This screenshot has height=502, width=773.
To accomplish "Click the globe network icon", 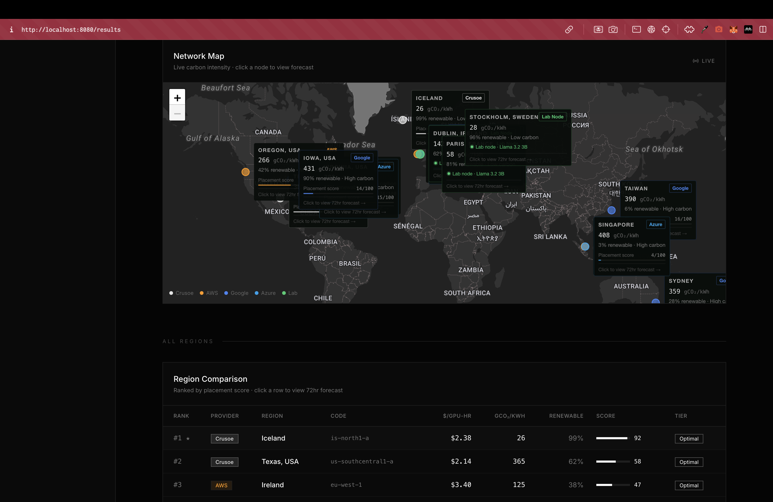I will 651,29.
